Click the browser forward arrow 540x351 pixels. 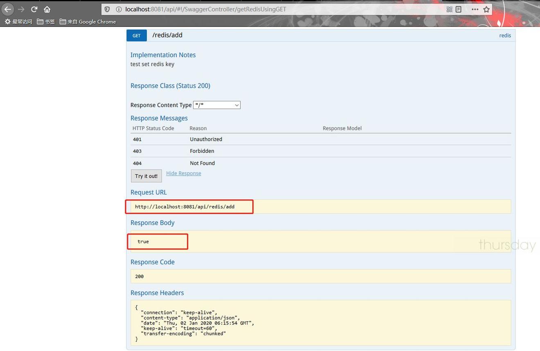(21, 9)
